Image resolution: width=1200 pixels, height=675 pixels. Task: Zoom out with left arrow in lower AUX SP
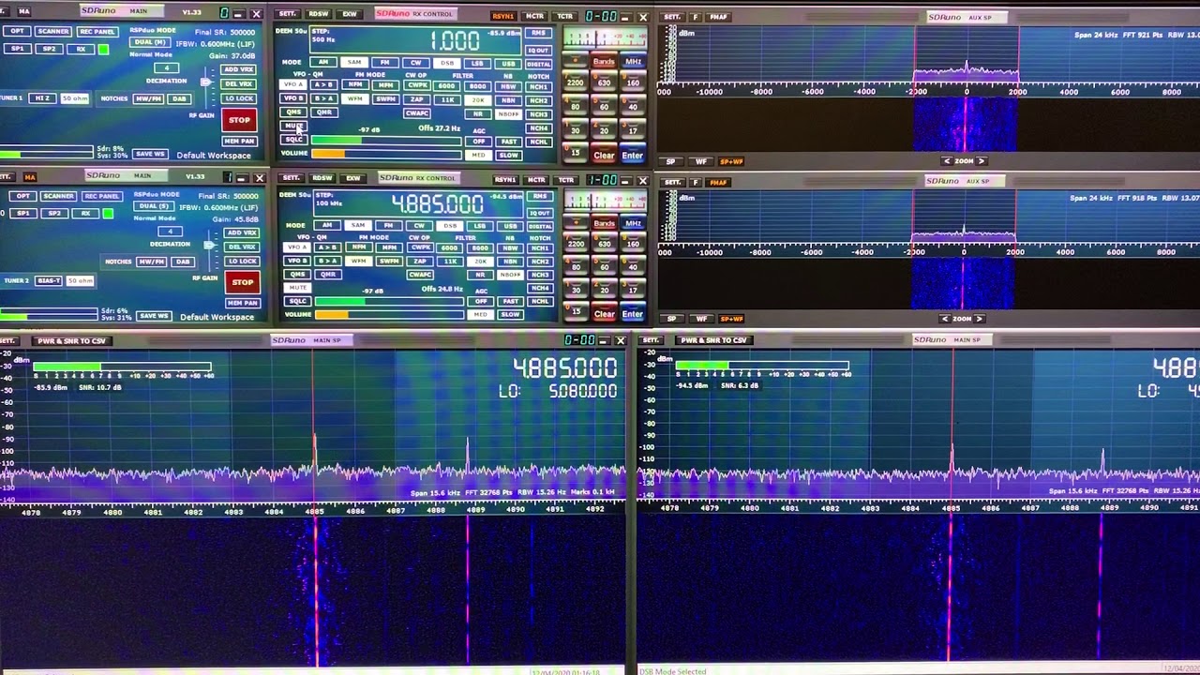point(945,319)
